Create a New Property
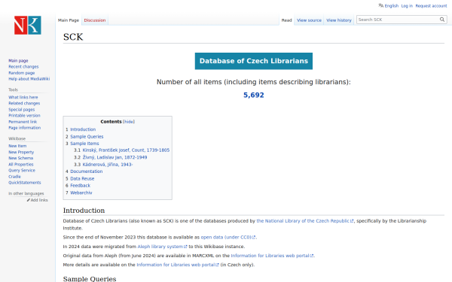Screen dimensions: 452x282 [x=21, y=152]
